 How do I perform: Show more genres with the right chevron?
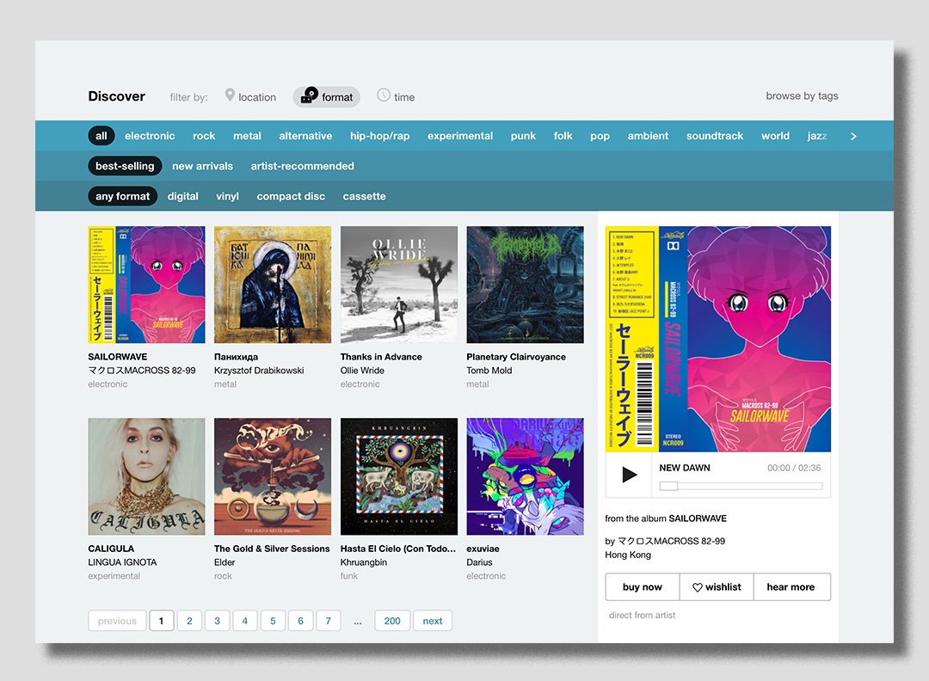[853, 136]
